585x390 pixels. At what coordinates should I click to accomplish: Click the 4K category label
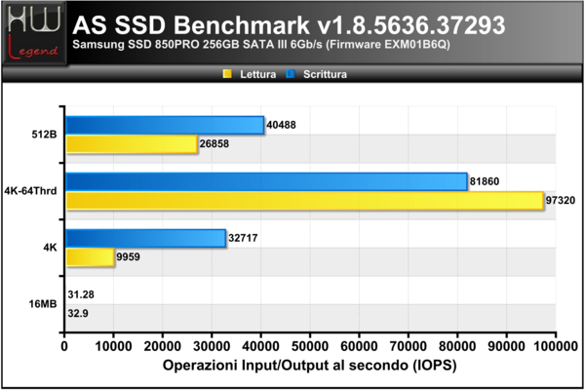tap(50, 248)
